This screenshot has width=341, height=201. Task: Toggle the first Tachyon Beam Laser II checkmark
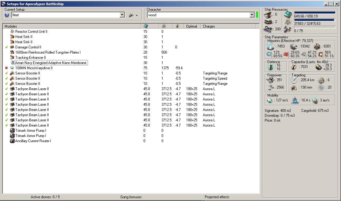(6, 89)
